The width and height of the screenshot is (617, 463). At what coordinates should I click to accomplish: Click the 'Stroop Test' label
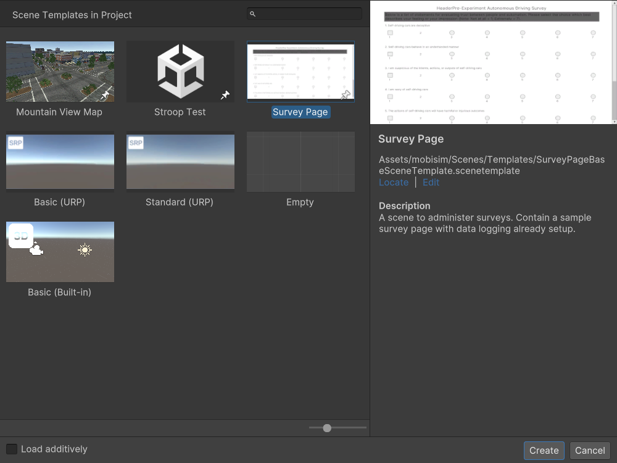[180, 112]
